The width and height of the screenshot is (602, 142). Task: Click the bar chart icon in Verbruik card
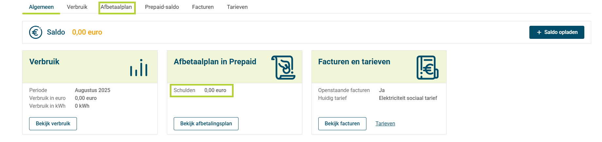point(139,68)
